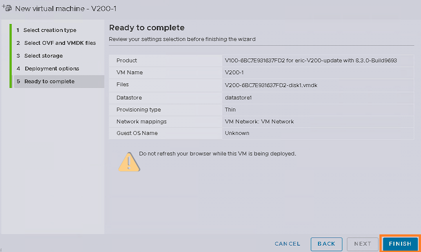Select the Product row value text
Image resolution: width=421 pixels, height=252 pixels.
click(311, 61)
